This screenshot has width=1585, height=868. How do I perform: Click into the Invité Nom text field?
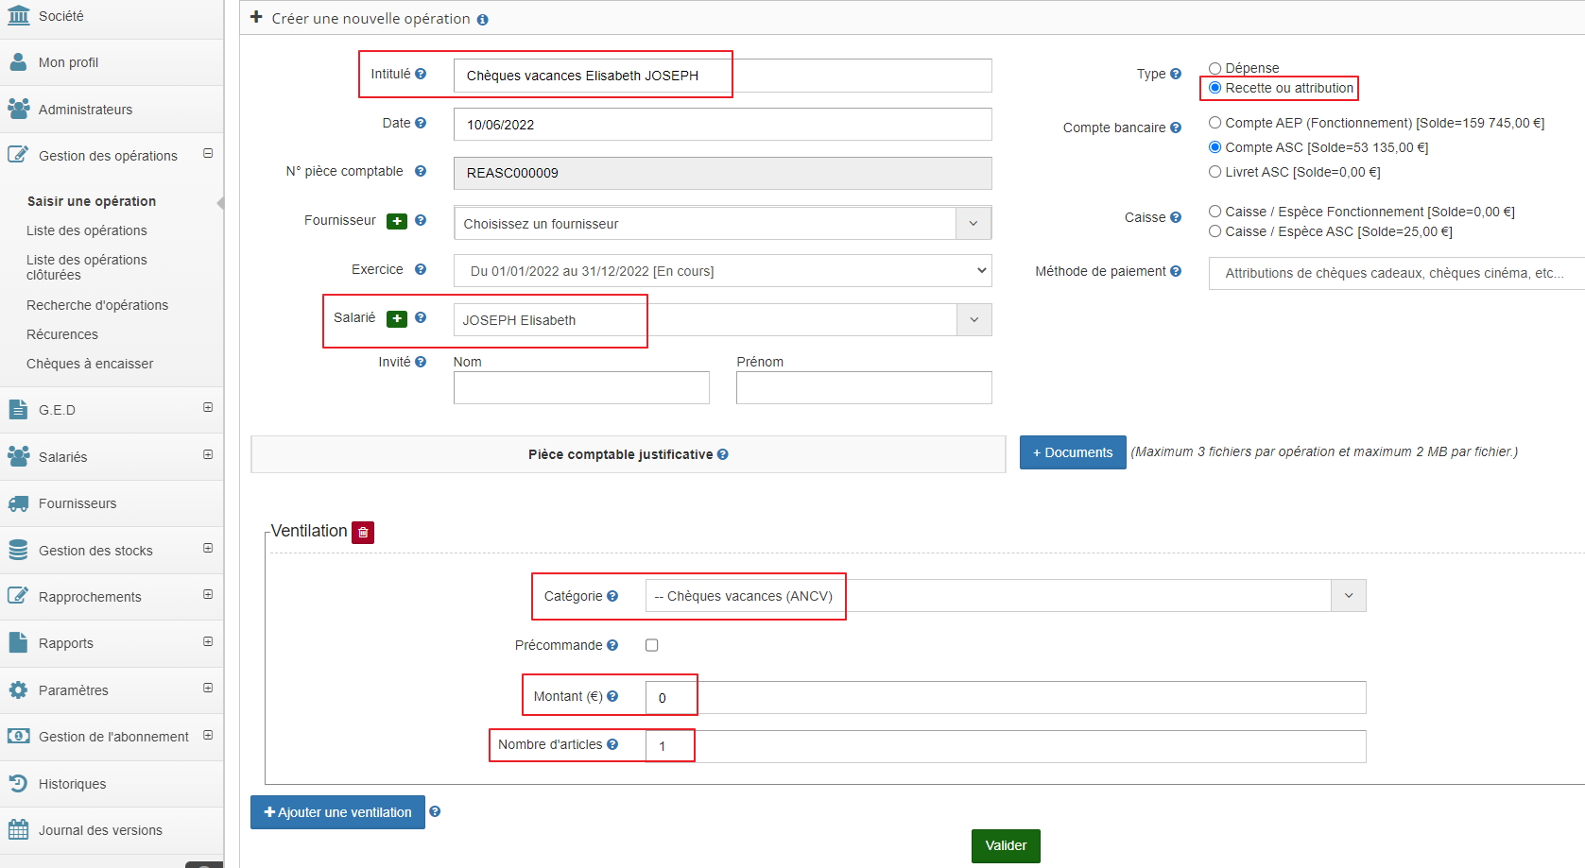click(x=581, y=387)
